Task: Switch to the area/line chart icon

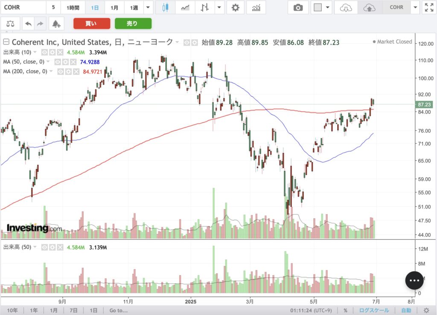Action: [185, 8]
